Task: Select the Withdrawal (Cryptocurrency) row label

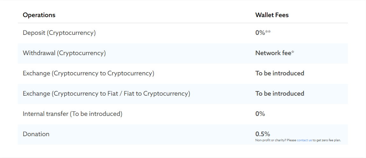Action: (x=64, y=53)
